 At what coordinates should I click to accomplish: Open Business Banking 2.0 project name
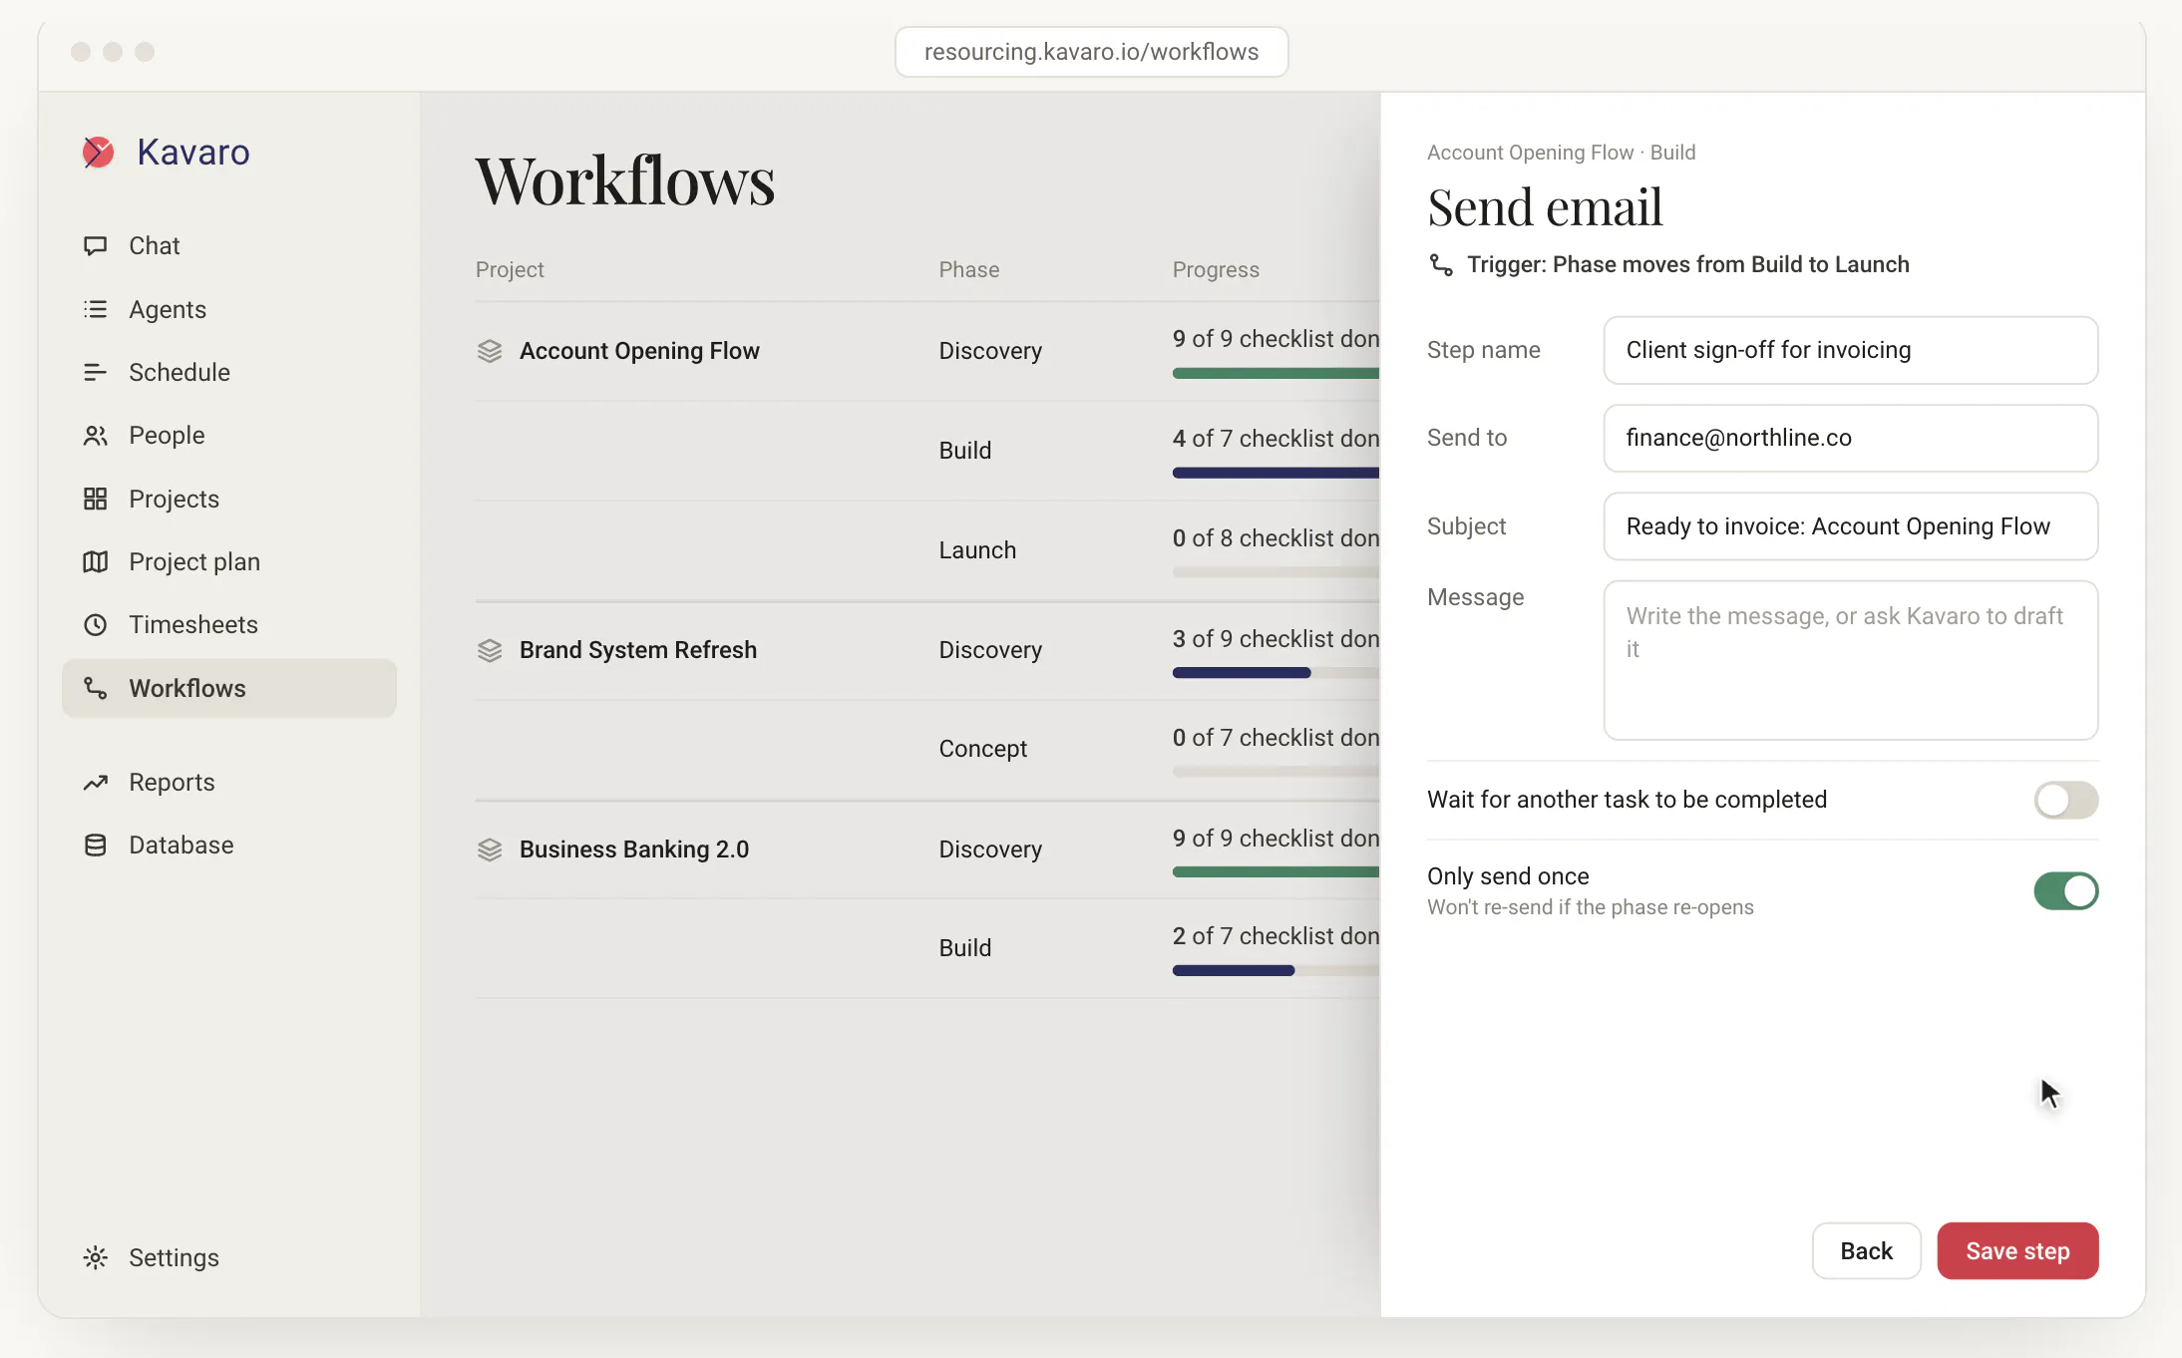(634, 849)
